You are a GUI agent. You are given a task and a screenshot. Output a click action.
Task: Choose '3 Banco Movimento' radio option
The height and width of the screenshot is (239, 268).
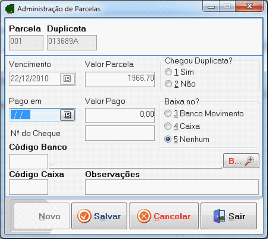[168, 114]
